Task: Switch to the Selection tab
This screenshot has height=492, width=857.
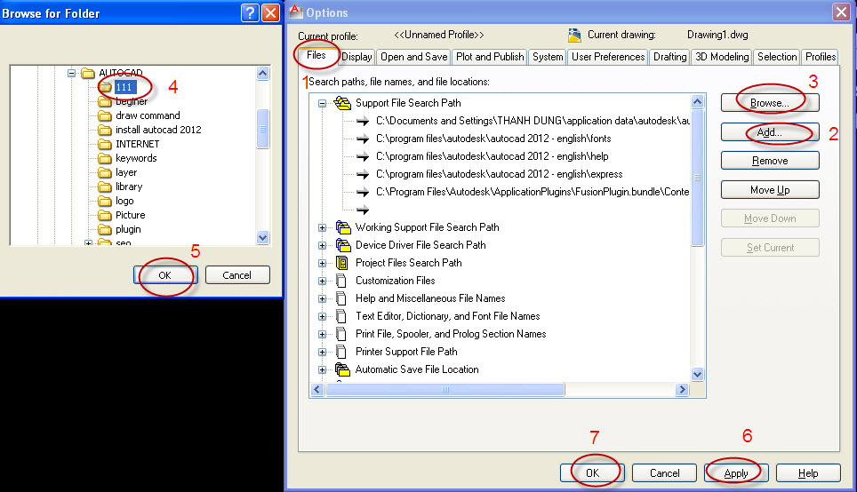Action: (x=777, y=57)
